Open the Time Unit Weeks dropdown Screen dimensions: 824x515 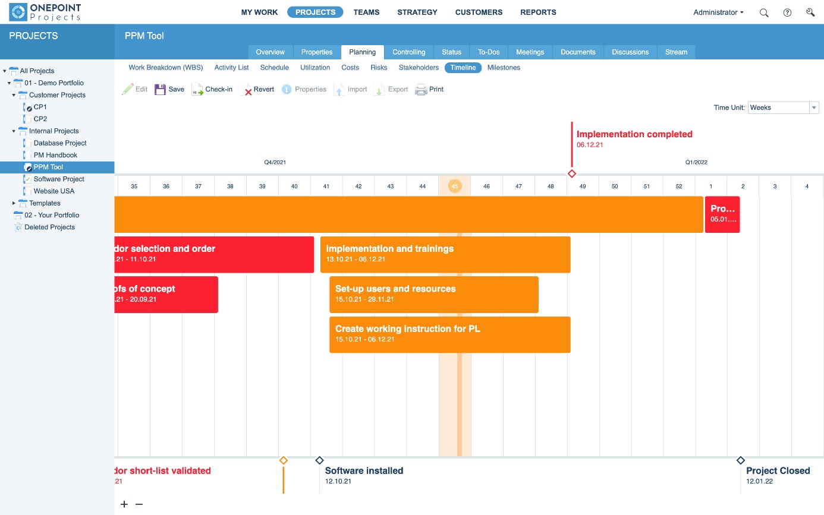[x=783, y=108]
